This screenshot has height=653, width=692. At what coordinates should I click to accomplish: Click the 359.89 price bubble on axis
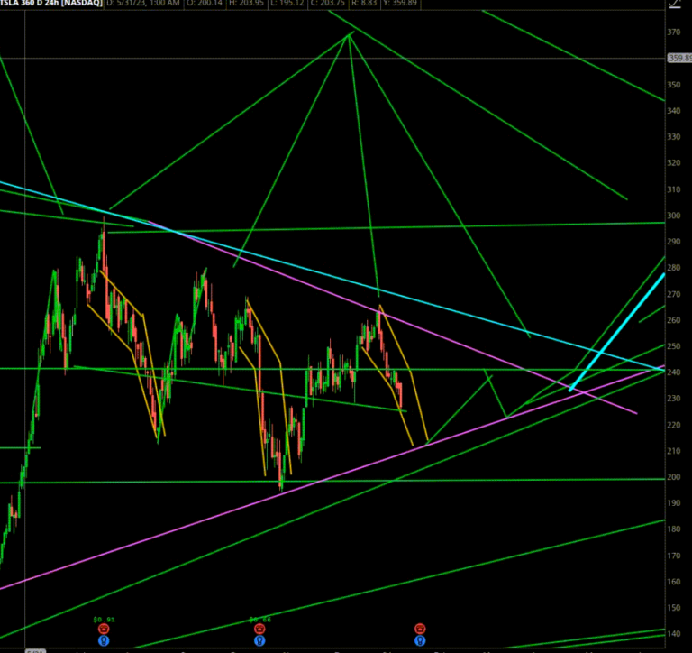(678, 59)
